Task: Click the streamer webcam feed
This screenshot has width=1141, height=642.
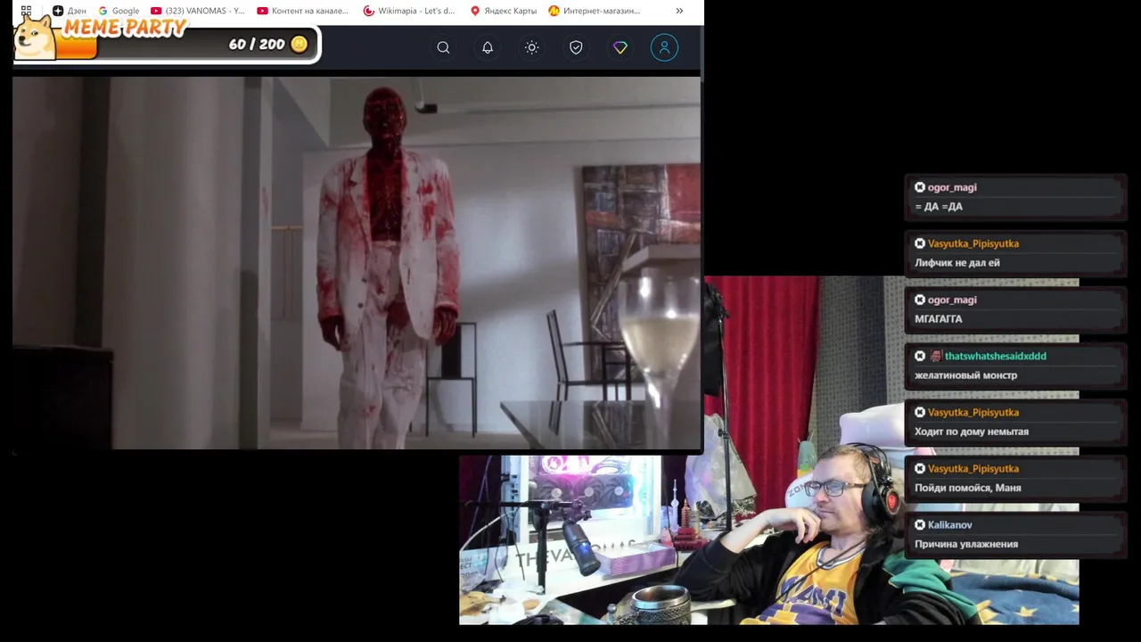Action: (x=768, y=450)
